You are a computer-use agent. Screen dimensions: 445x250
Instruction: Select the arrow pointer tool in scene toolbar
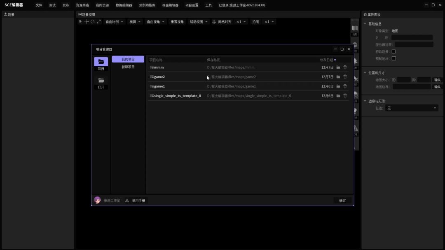click(x=80, y=22)
